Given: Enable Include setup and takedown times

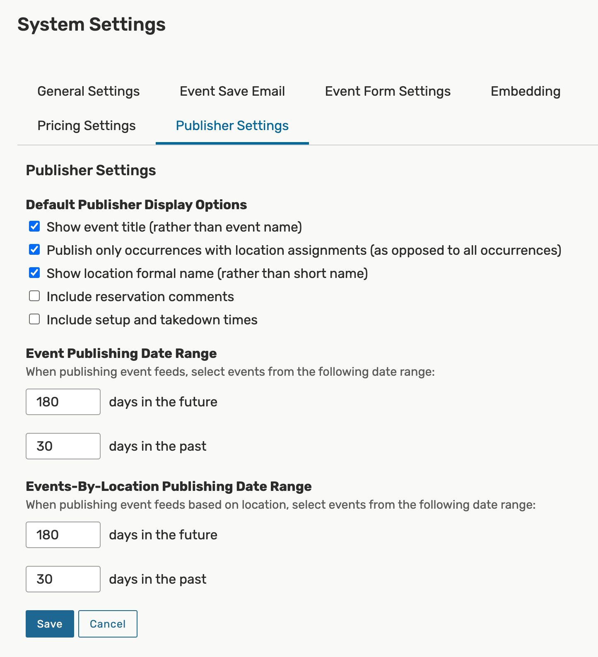Looking at the screenshot, I should pos(34,319).
